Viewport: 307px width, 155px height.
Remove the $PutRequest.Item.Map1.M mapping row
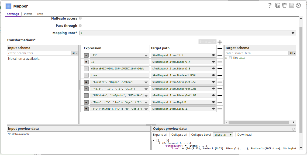tap(220, 102)
